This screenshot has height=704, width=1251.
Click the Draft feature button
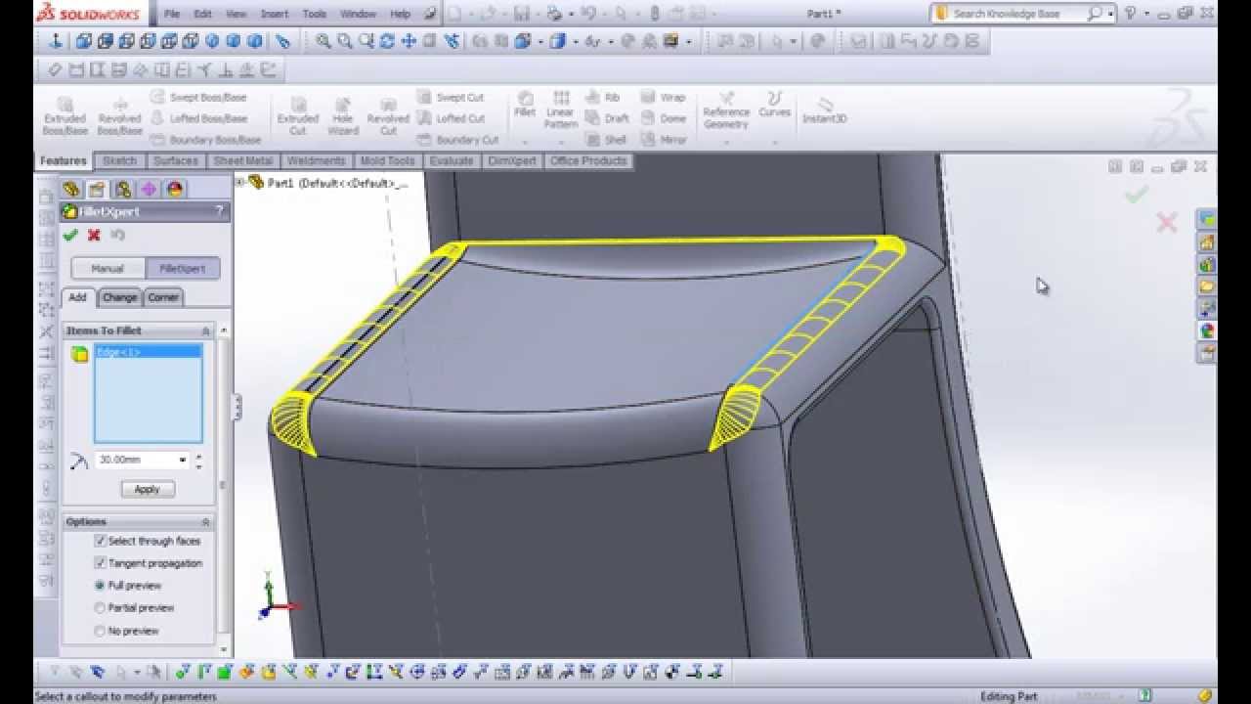607,118
